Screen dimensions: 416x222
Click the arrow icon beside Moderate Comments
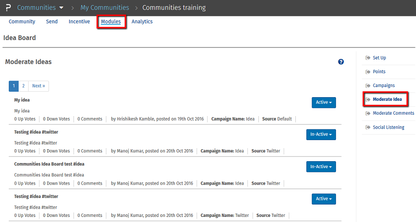point(368,113)
